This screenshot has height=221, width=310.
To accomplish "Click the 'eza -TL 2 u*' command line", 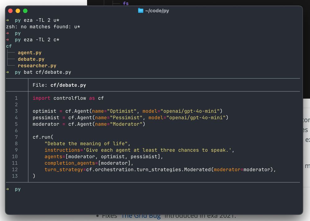I will (x=42, y=20).
